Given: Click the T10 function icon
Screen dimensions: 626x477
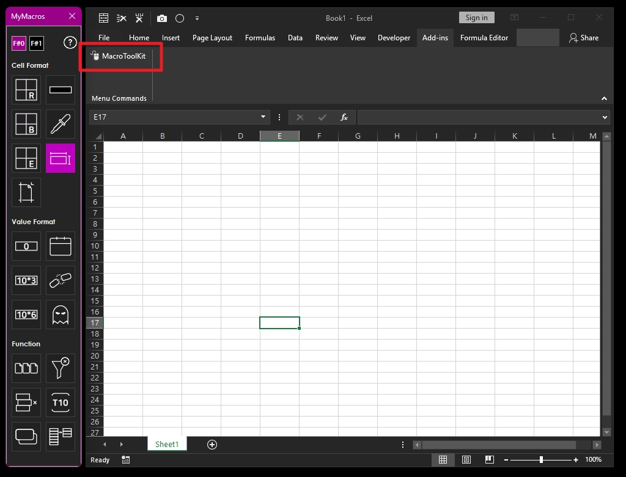Looking at the screenshot, I should pos(61,402).
